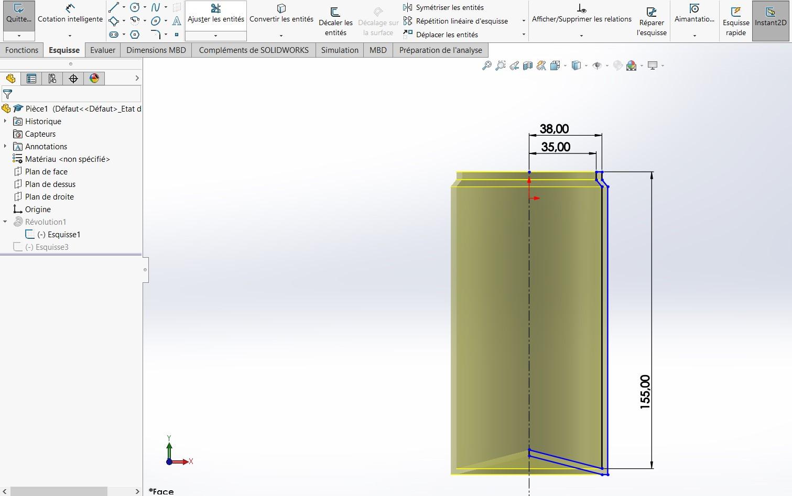This screenshot has width=792, height=496.
Task: Click the Hide/Show Items eye icon
Action: click(597, 65)
